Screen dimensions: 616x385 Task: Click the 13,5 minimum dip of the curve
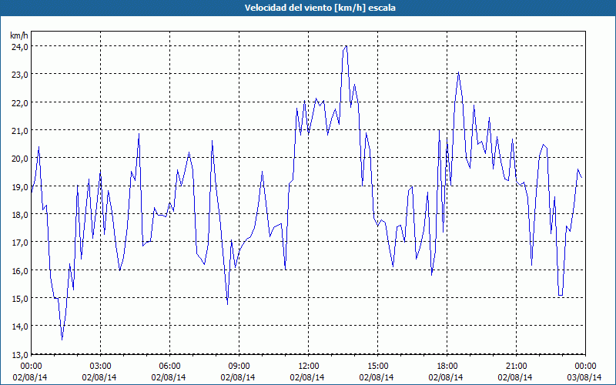62,340
